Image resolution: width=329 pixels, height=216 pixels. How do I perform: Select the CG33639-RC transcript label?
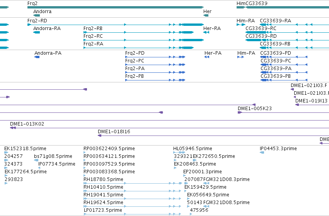click(261, 28)
